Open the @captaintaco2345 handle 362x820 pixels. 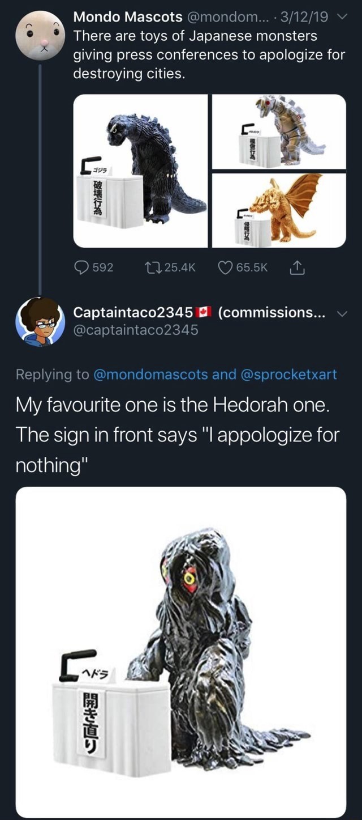136,329
